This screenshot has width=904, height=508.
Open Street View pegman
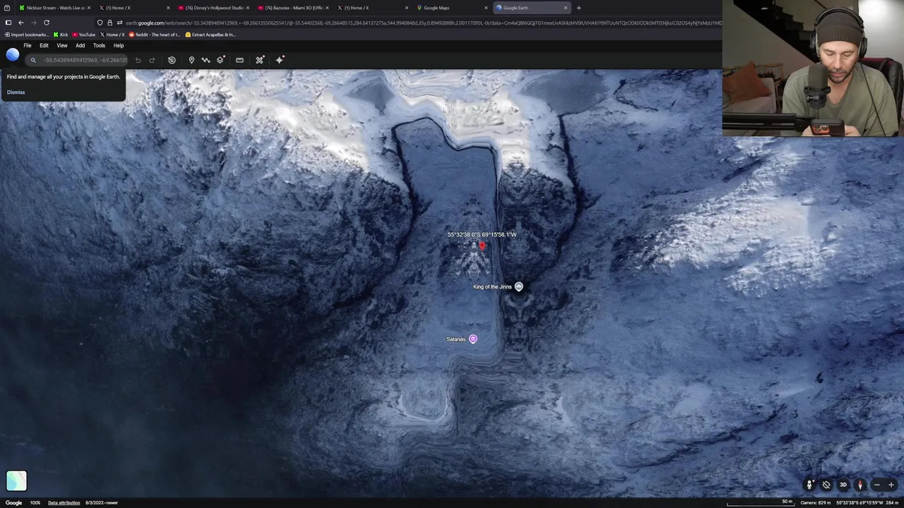coord(809,485)
